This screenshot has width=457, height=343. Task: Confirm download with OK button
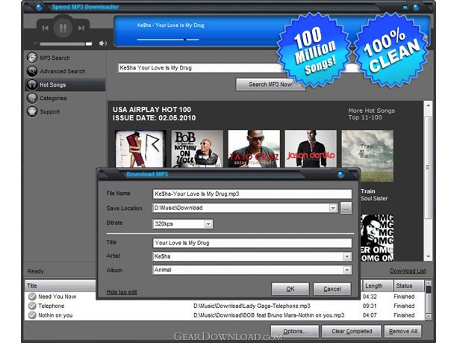[290, 289]
